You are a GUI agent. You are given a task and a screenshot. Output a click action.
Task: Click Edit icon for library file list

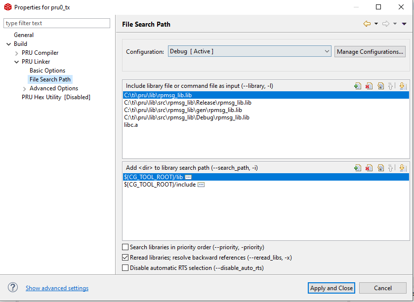[x=380, y=86]
